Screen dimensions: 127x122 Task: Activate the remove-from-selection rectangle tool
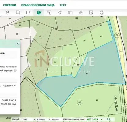28,13
